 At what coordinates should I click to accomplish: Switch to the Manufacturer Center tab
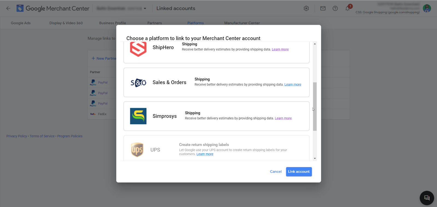(242, 23)
